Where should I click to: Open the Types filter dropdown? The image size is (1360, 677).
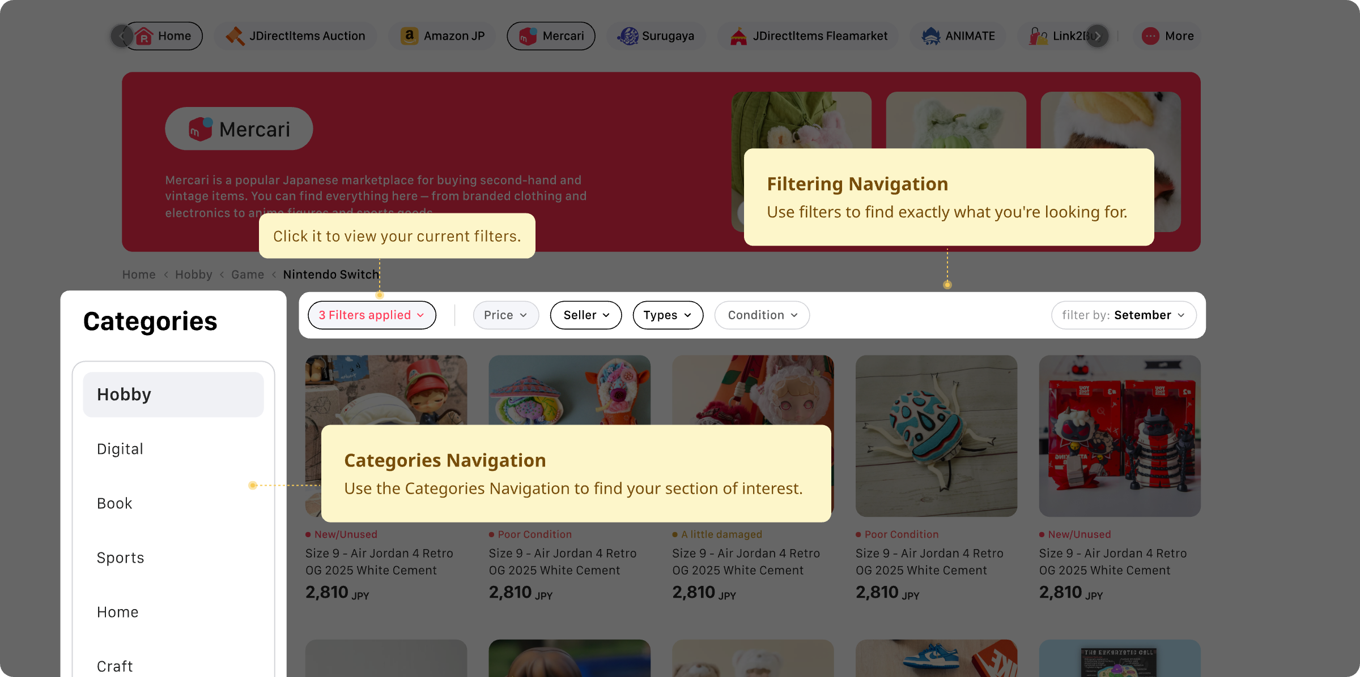coord(668,315)
